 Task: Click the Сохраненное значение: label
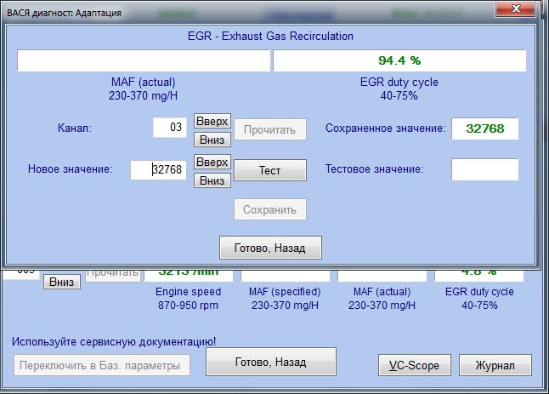(386, 128)
